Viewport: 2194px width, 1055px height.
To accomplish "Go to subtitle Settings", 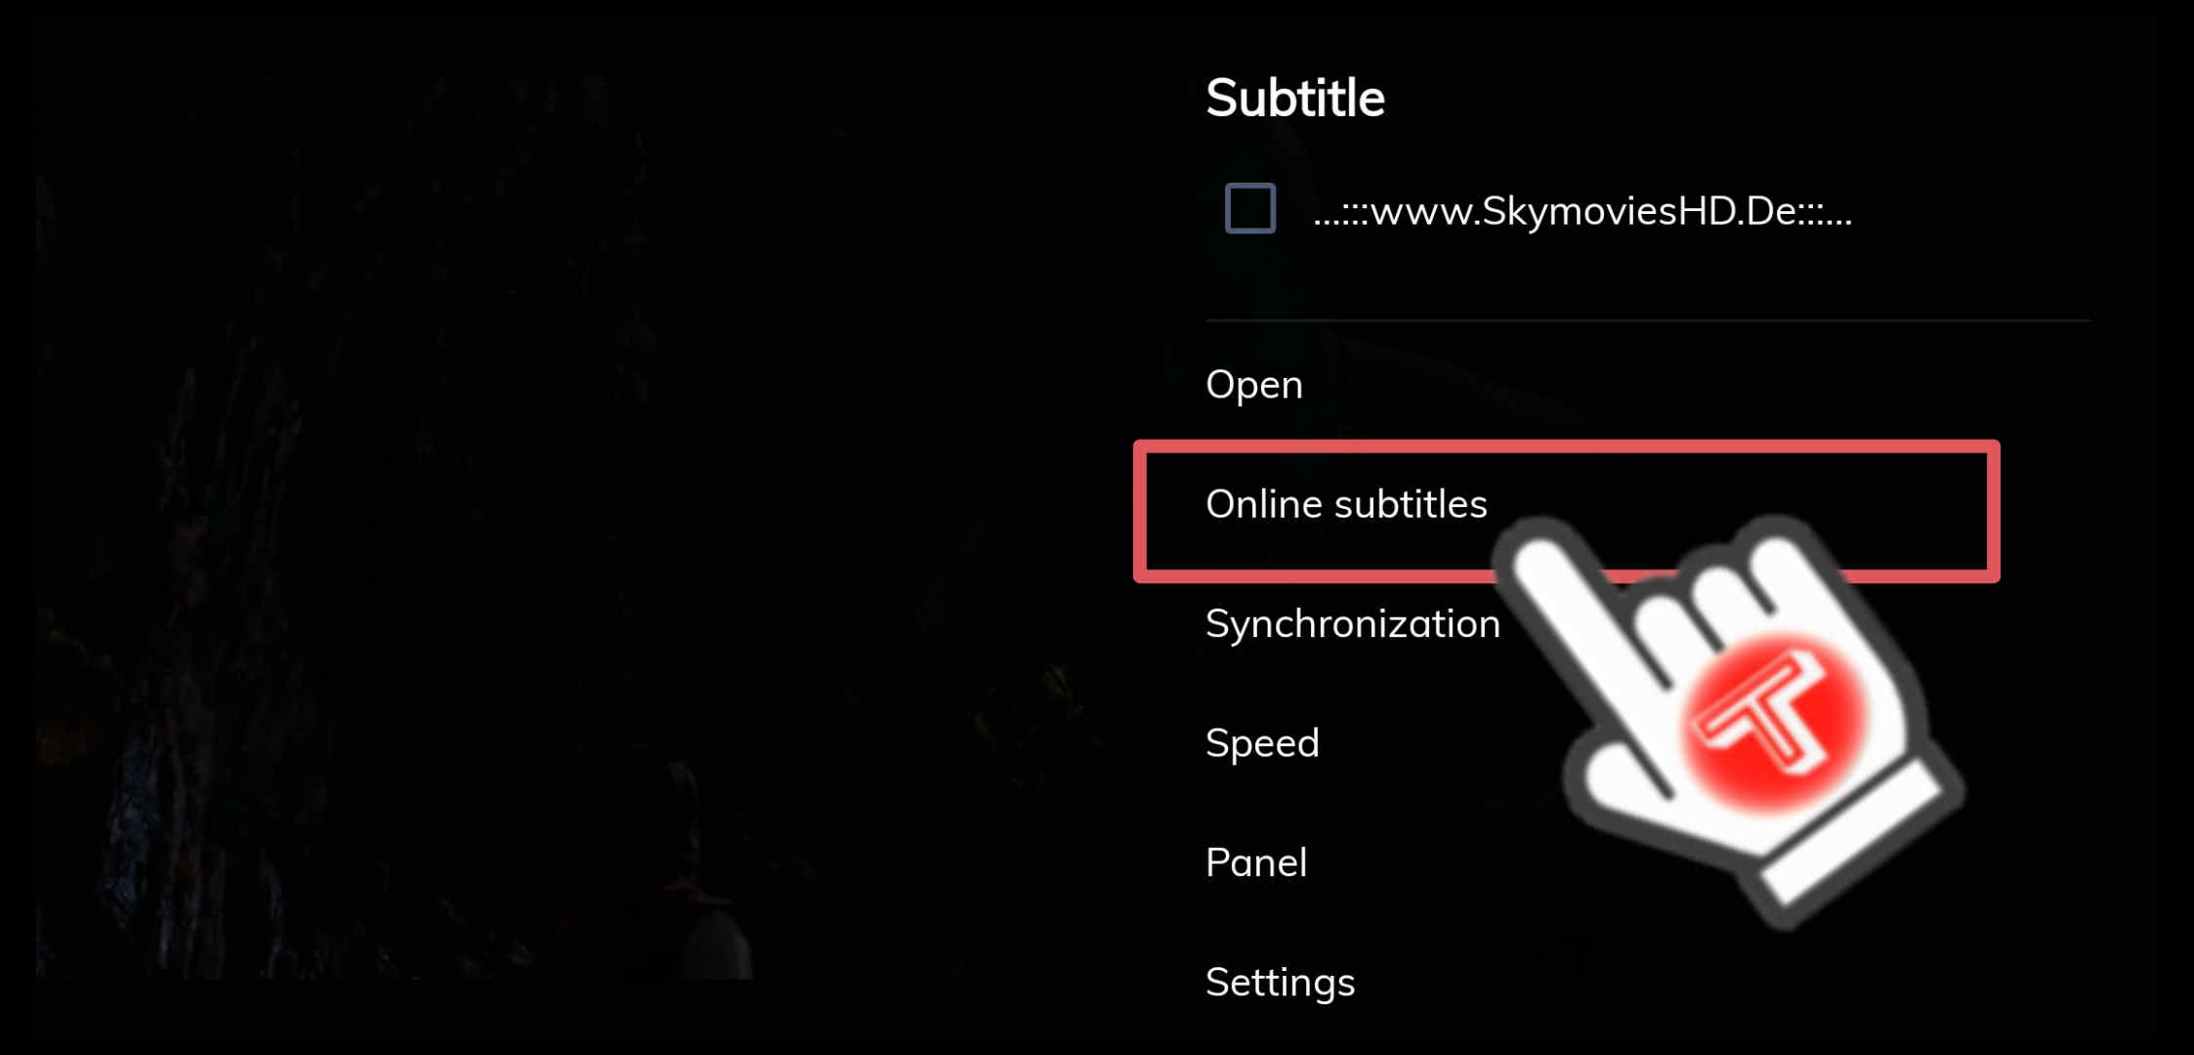I will click(1280, 983).
